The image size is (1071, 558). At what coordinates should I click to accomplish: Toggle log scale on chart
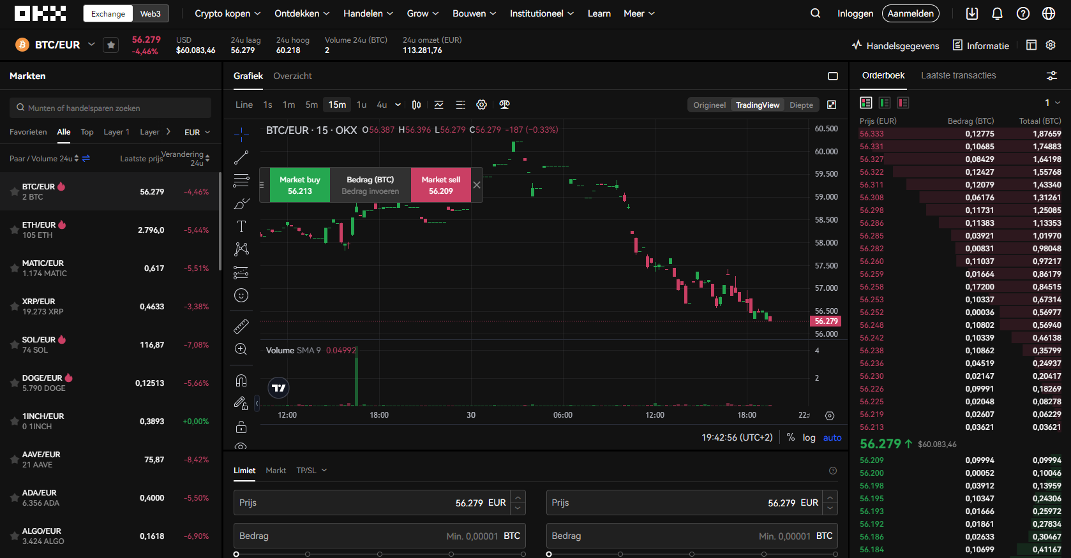809,437
